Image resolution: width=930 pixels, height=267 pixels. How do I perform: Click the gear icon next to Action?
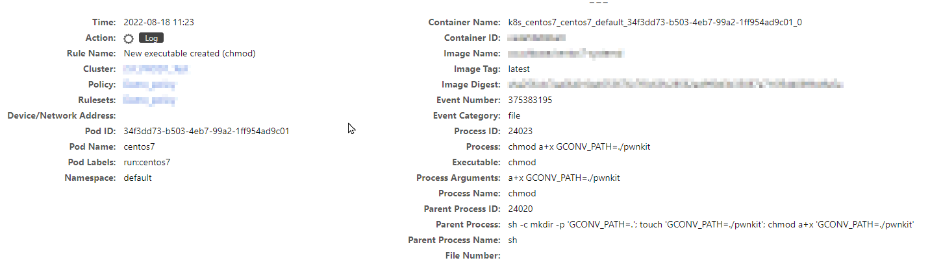click(x=129, y=38)
